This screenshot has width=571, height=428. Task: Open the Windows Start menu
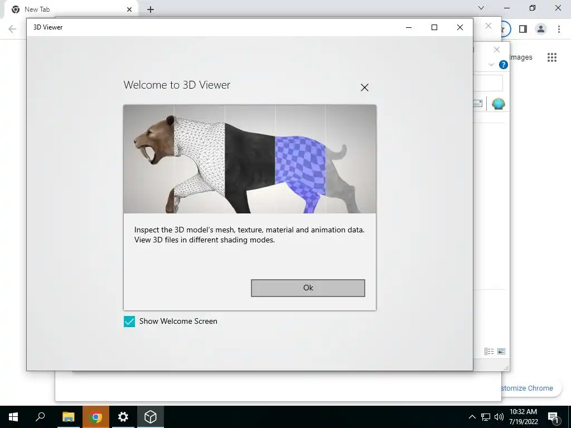click(13, 417)
